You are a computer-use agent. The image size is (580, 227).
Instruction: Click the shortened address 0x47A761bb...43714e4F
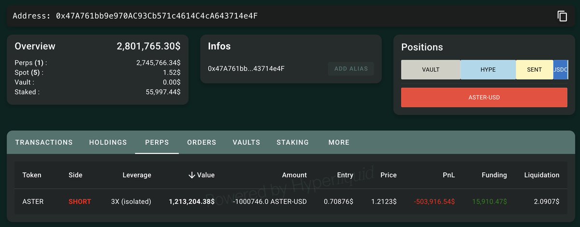[246, 69]
